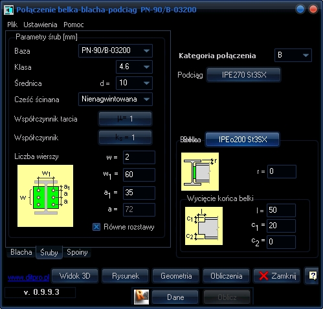Open the Ustawienia menu
323x309 pixels.
click(x=40, y=25)
